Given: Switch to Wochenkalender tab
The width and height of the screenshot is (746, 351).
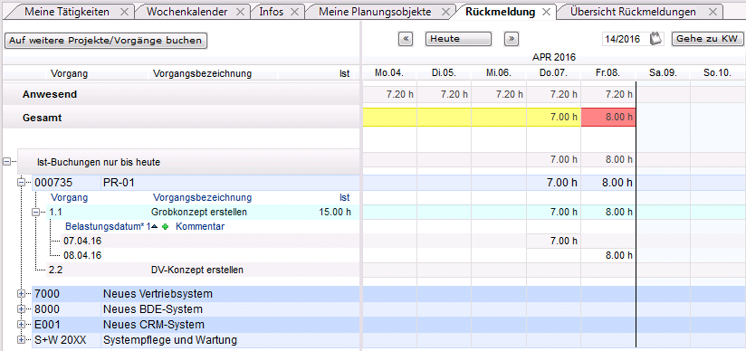Looking at the screenshot, I should pos(187,12).
